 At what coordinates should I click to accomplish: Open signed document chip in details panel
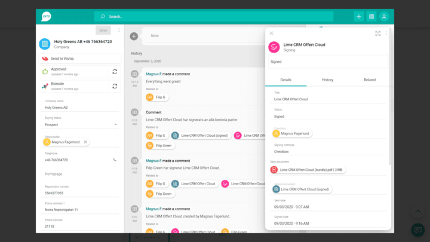click(302, 189)
